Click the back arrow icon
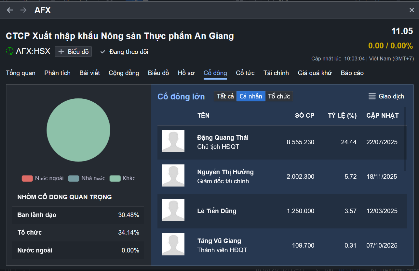Screen dimensions: 419x271 tap(10, 10)
